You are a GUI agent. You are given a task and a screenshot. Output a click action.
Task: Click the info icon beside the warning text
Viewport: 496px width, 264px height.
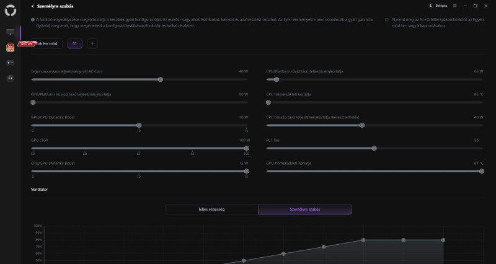pyautogui.click(x=33, y=19)
